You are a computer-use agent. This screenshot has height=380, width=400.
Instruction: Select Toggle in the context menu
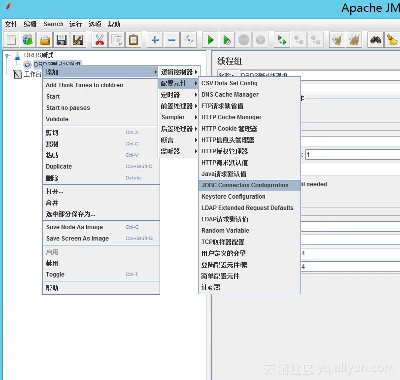(101, 275)
